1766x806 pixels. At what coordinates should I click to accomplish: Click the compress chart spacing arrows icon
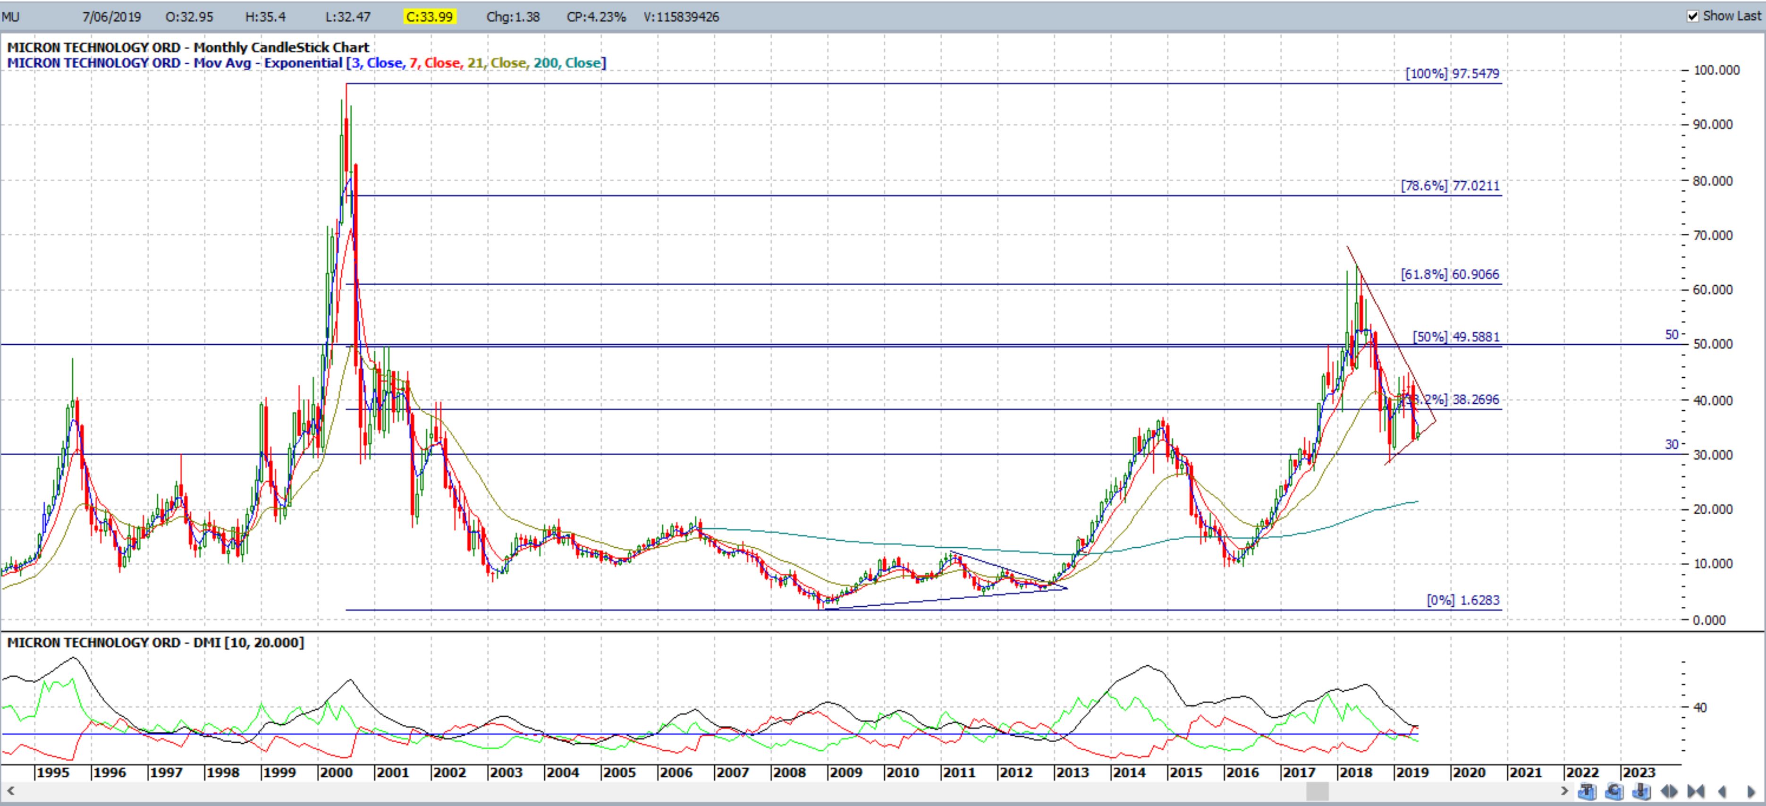tap(1695, 791)
